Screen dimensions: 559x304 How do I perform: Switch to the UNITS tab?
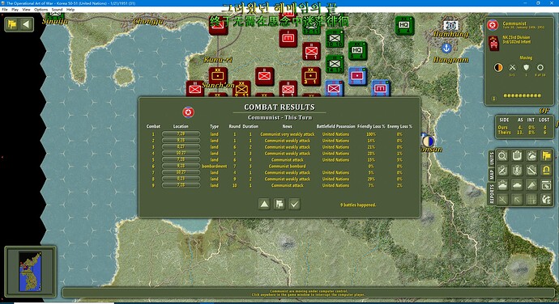pyautogui.click(x=492, y=158)
